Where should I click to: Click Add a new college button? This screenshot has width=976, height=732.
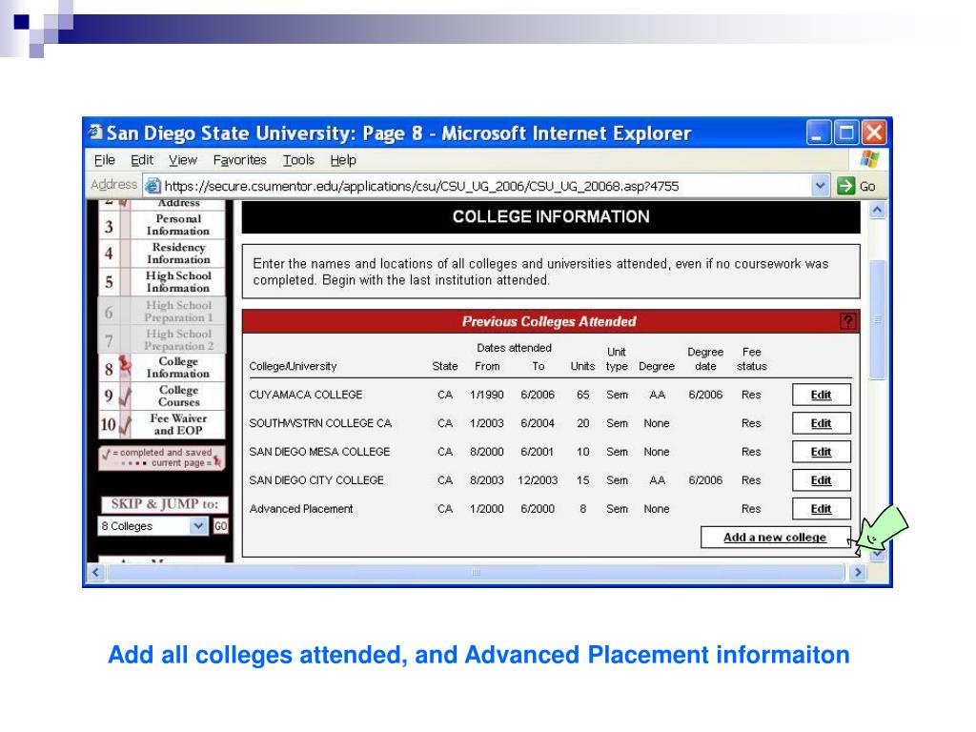(775, 538)
